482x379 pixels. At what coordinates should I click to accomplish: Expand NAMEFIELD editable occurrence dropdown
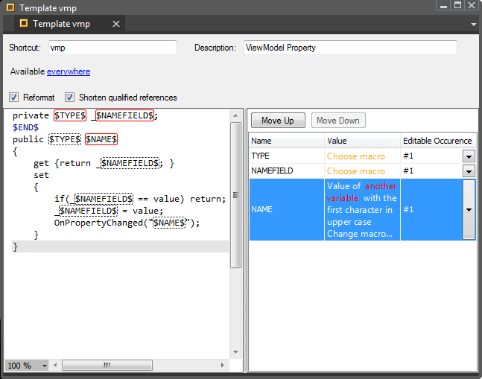(x=469, y=171)
